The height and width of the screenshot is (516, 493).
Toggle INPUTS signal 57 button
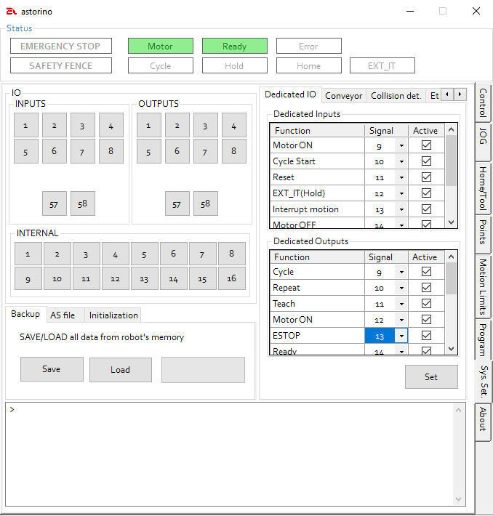point(55,203)
